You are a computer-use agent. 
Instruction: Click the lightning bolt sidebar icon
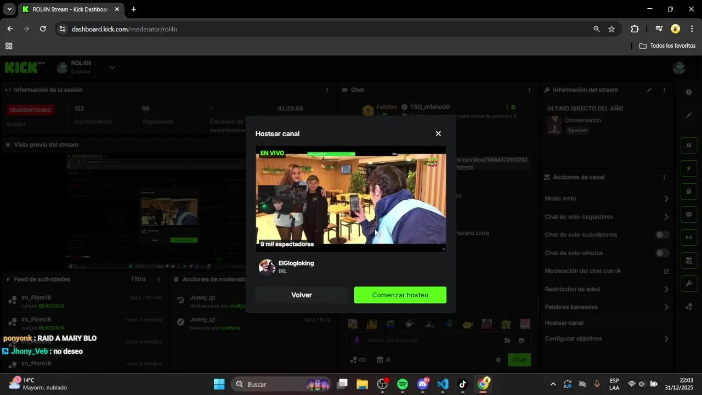(x=689, y=168)
